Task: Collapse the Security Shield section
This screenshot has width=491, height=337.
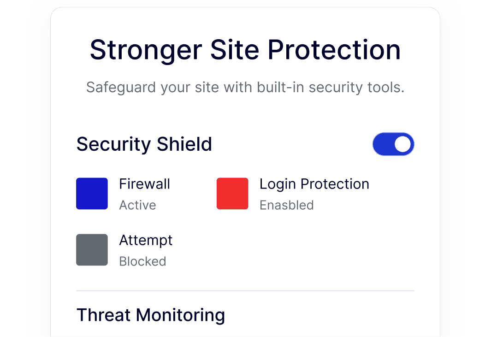Action: pyautogui.click(x=144, y=144)
